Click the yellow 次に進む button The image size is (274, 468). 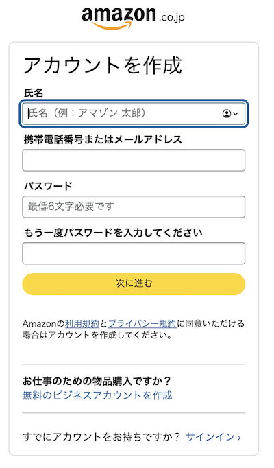pos(134,284)
